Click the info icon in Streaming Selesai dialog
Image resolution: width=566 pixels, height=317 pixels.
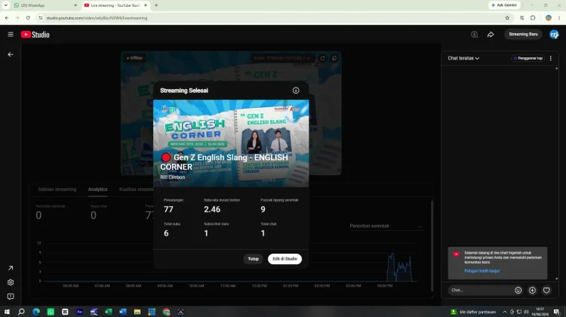coord(296,91)
